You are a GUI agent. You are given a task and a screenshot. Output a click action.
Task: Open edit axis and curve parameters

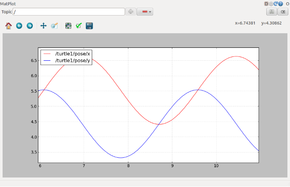tap(79, 26)
